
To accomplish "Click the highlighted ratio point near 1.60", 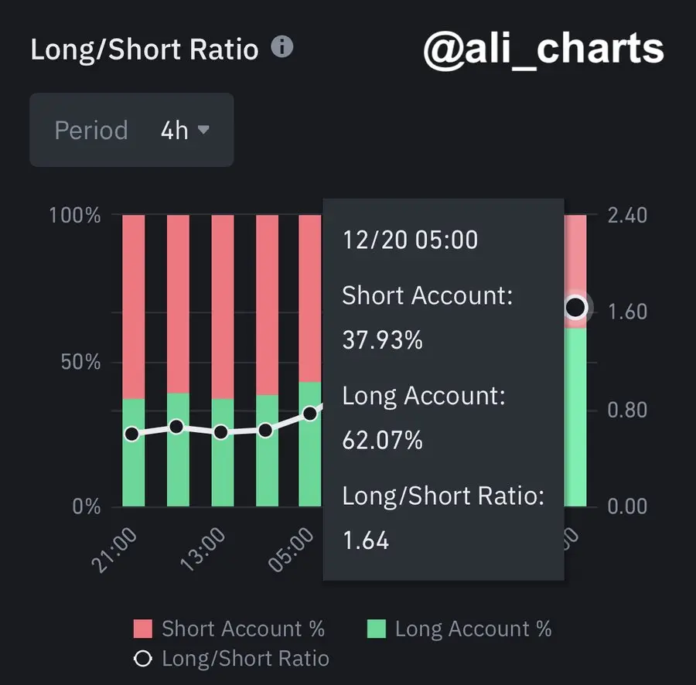I will coord(575,308).
